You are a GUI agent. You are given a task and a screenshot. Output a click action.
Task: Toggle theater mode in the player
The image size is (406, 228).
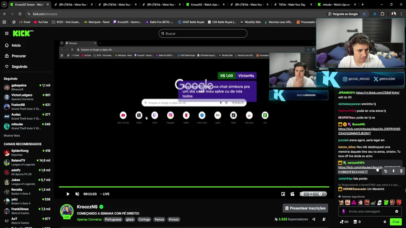click(x=302, y=194)
